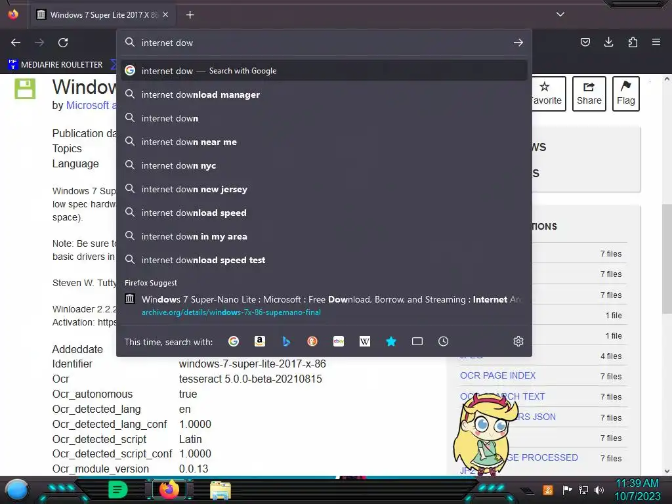Choose 'internet down nyc' suggestion
The height and width of the screenshot is (504, 672).
(x=324, y=165)
